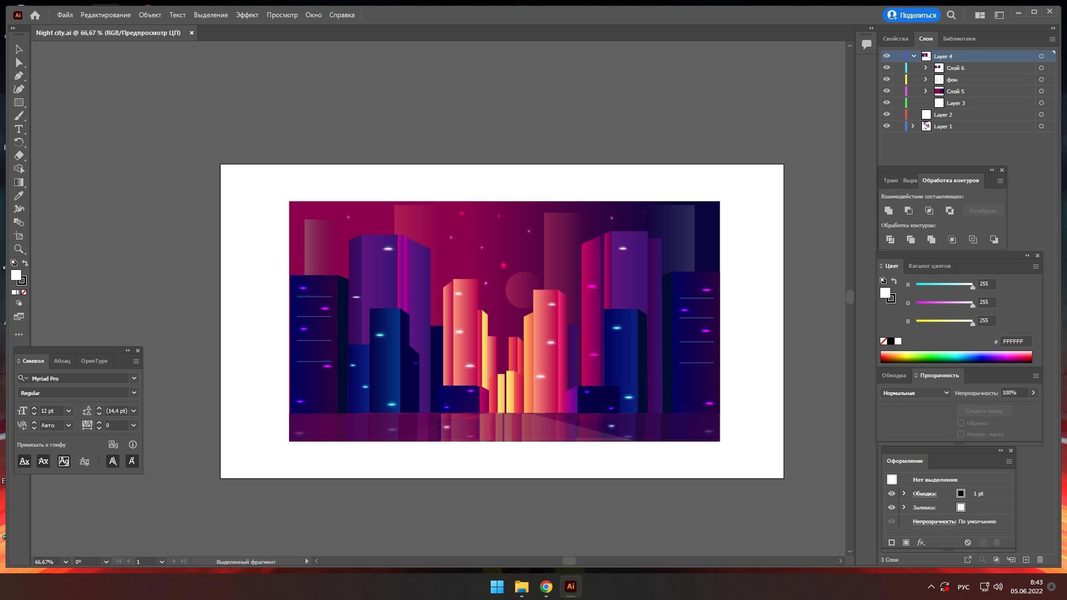Open the Эффект menu
This screenshot has height=600, width=1067.
(x=247, y=15)
